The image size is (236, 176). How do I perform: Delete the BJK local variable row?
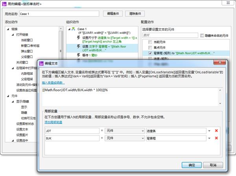(216, 138)
